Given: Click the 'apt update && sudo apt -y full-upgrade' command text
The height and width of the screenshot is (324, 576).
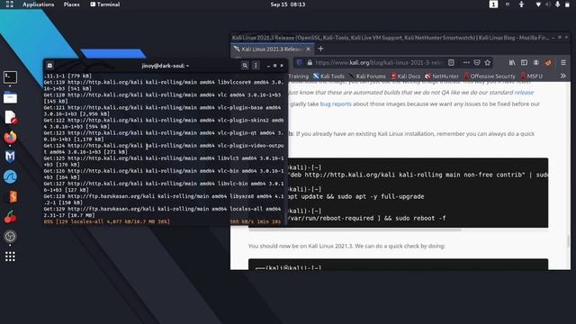Looking at the screenshot, I should pos(355,196).
